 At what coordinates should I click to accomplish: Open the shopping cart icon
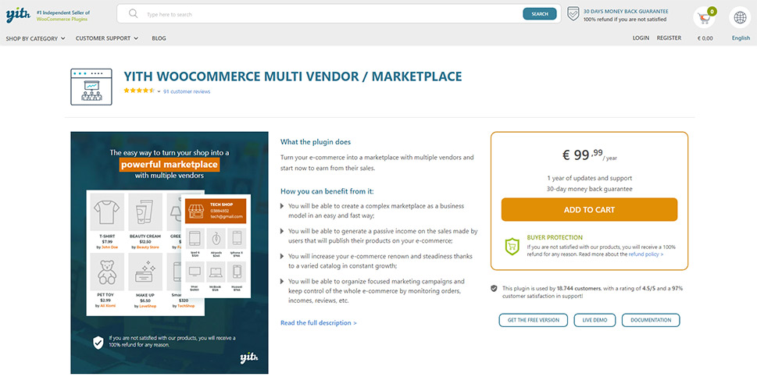704,18
